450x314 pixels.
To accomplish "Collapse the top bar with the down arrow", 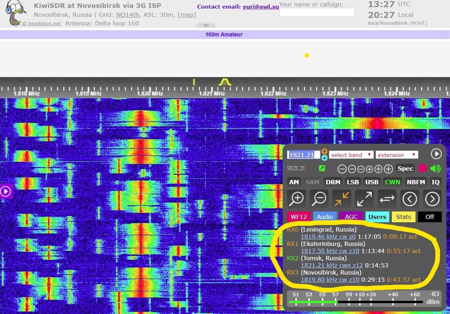I will 206,26.
